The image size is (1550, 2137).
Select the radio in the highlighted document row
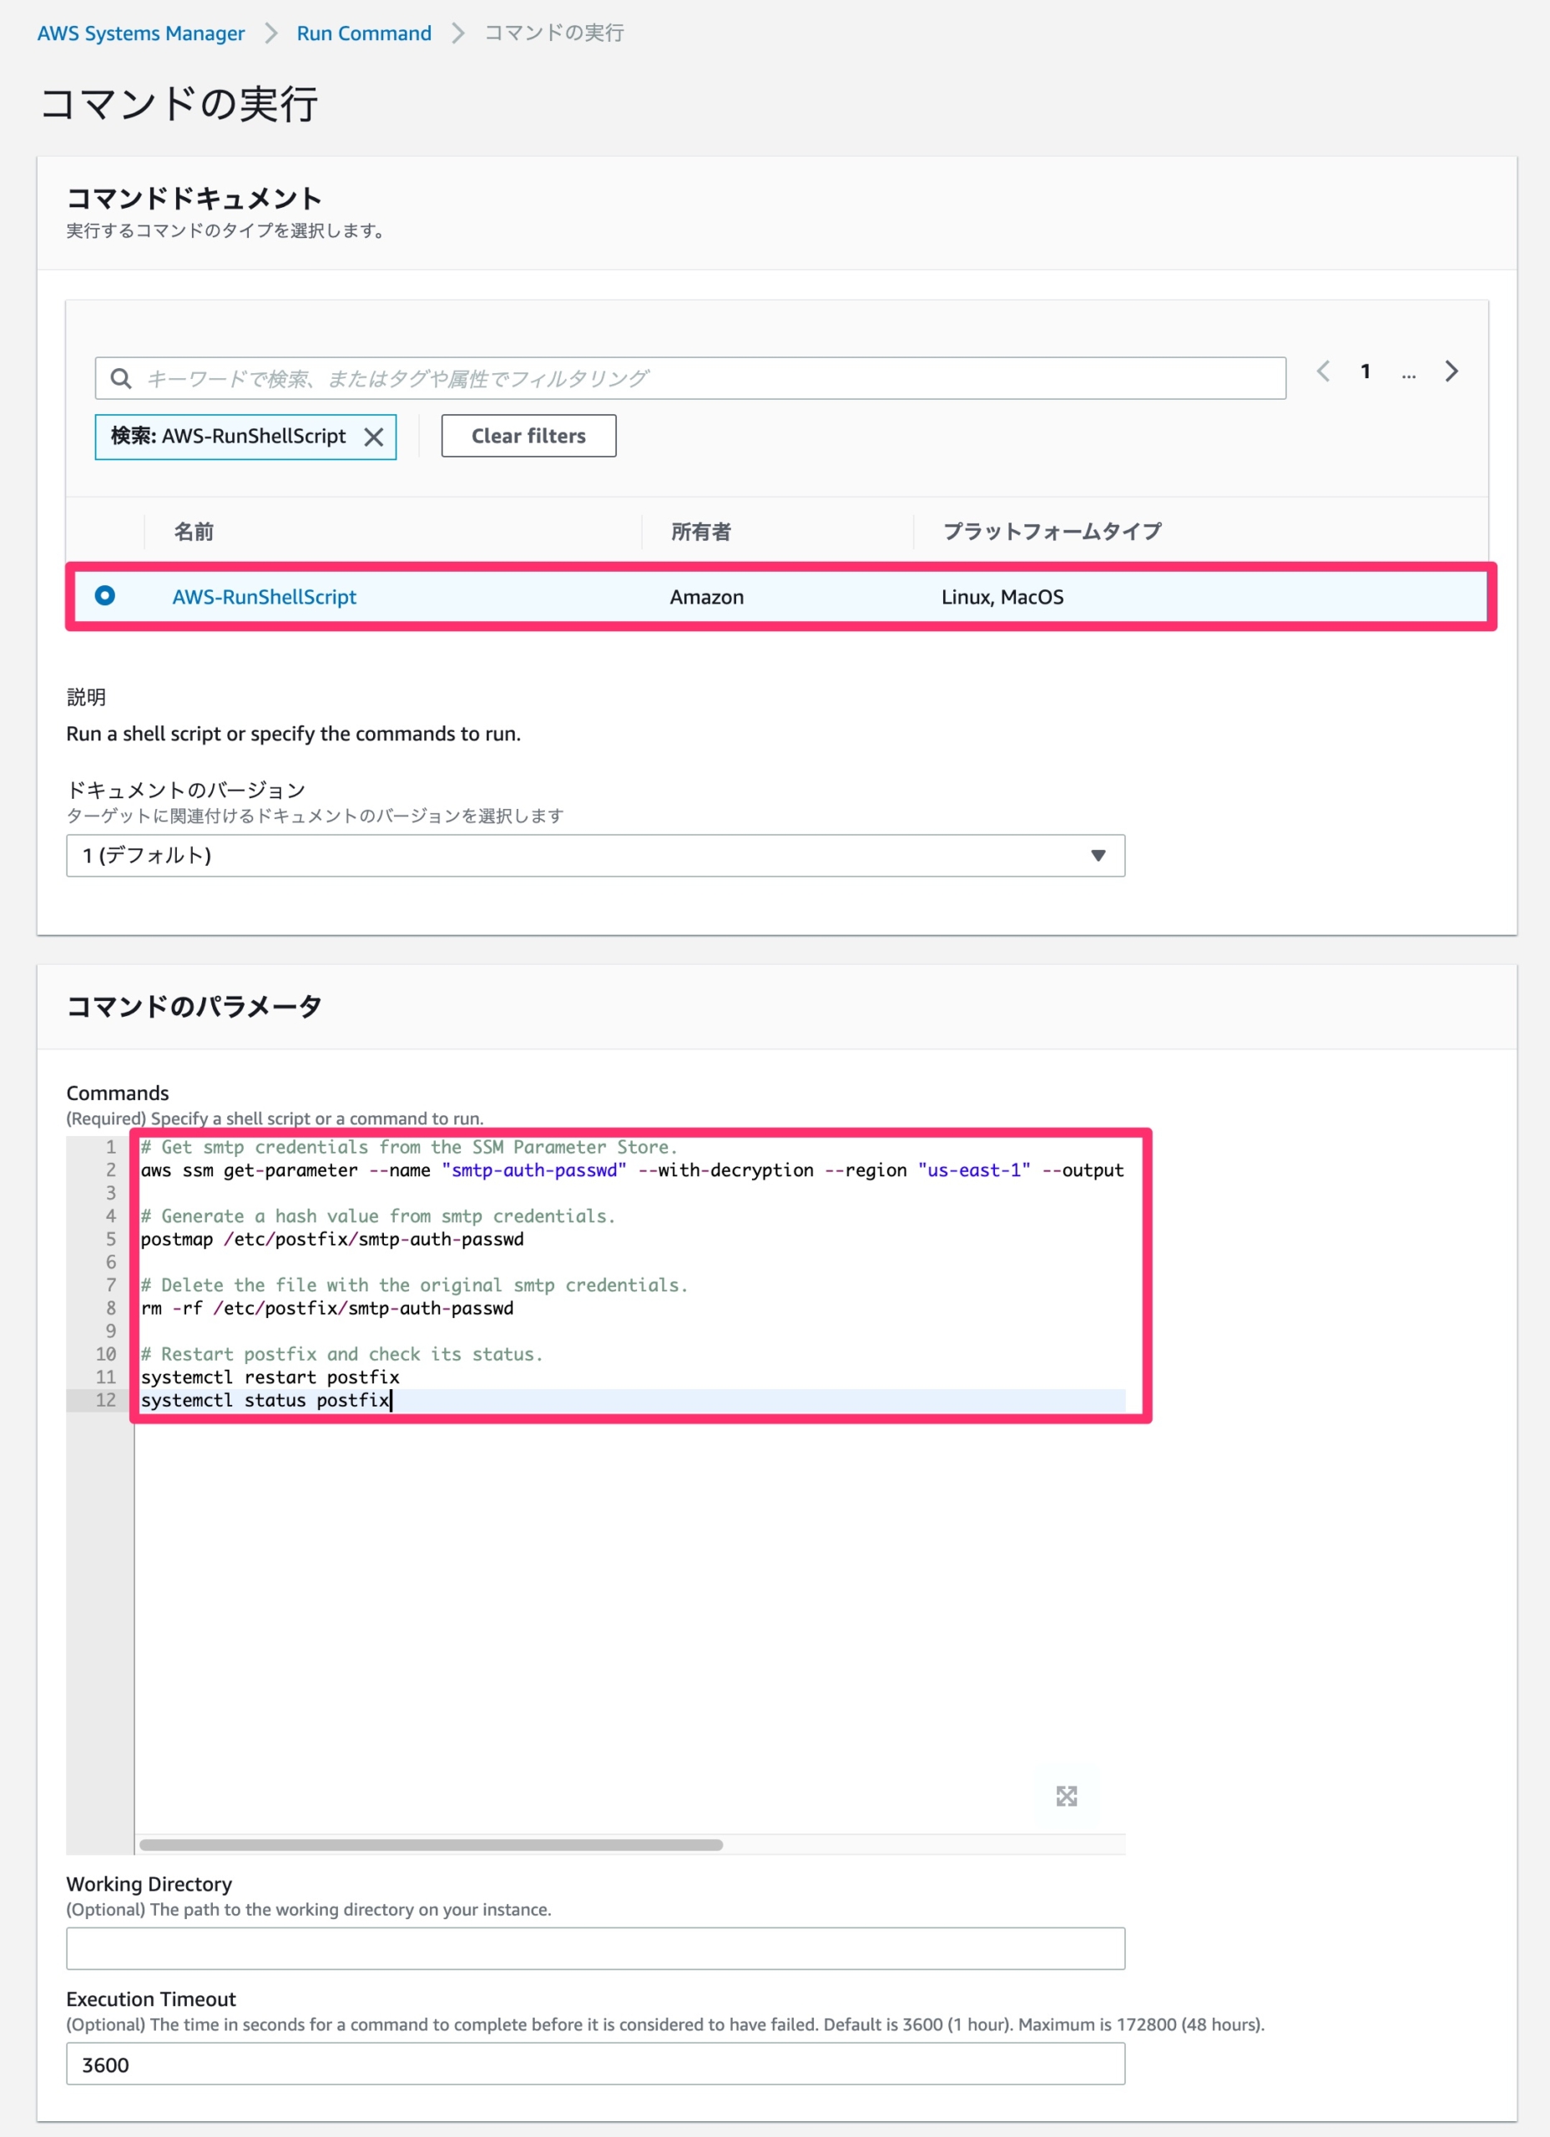click(x=105, y=595)
